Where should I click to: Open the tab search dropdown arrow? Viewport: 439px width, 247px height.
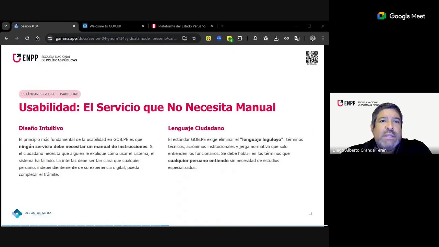5,26
